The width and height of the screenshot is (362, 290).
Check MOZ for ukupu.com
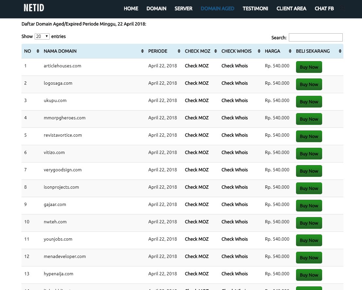coord(197,100)
